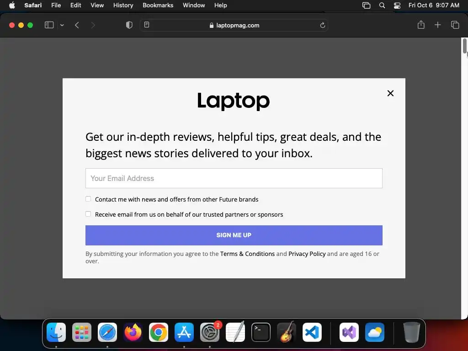Viewport: 468px width, 351px height.
Task: Open the Terms & Conditions link
Action: click(247, 254)
